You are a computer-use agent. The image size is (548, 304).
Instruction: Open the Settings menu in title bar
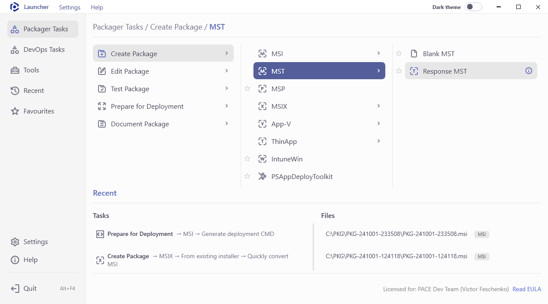tap(70, 7)
